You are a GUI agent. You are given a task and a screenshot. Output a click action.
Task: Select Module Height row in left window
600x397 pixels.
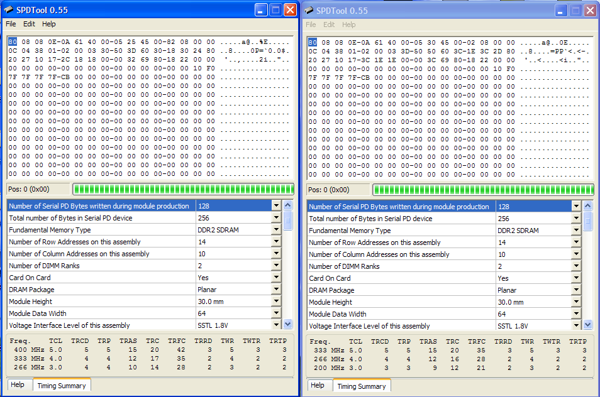pyautogui.click(x=144, y=302)
